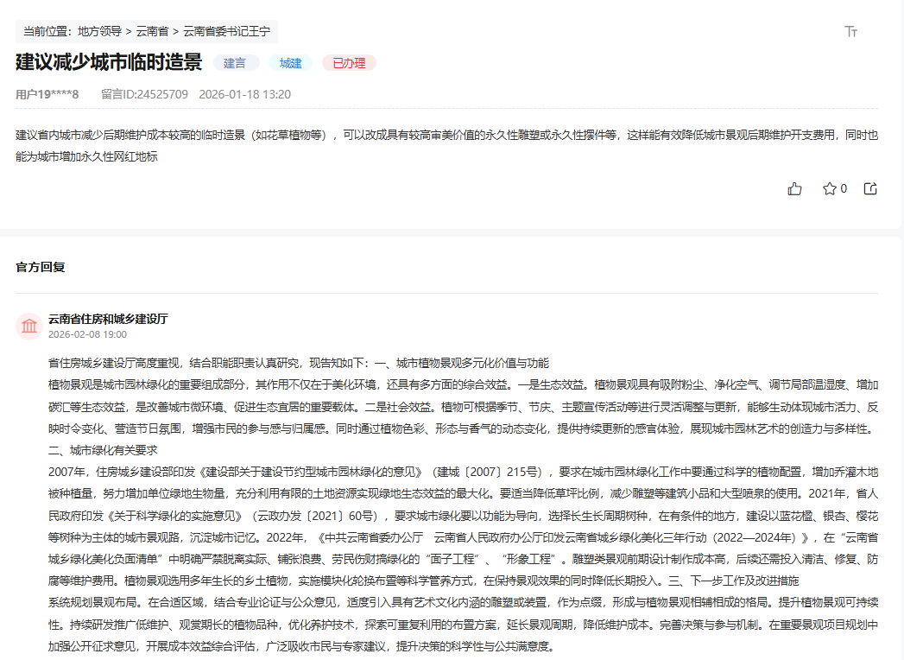Viewport: 904px width, 660px height.
Task: Click the star icon next to the count
Action: point(829,188)
